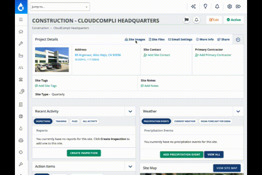Click the CloudCompli Headquarters breadcrumb

(x=71, y=28)
